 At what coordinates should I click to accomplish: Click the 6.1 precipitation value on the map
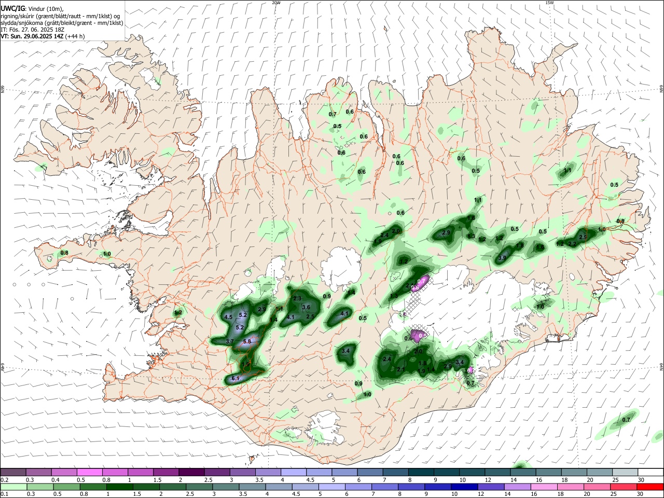(x=235, y=378)
